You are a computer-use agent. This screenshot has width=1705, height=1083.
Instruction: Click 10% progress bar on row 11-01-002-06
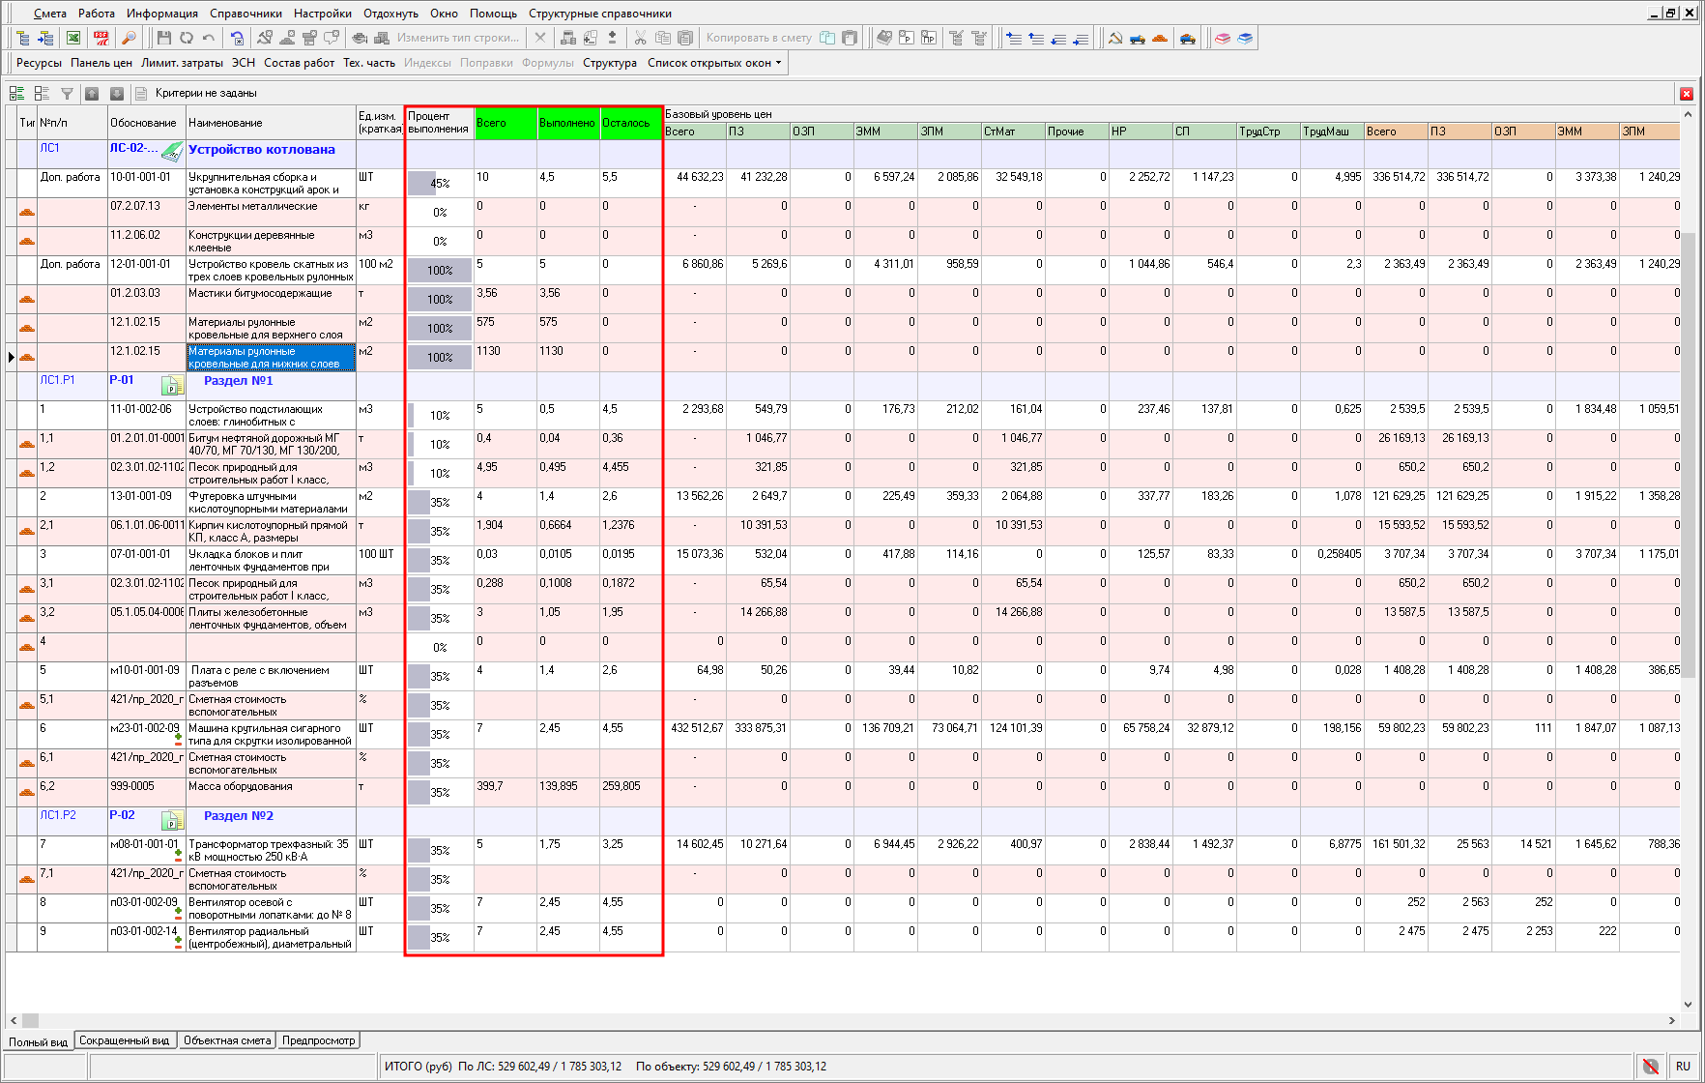pyautogui.click(x=440, y=416)
